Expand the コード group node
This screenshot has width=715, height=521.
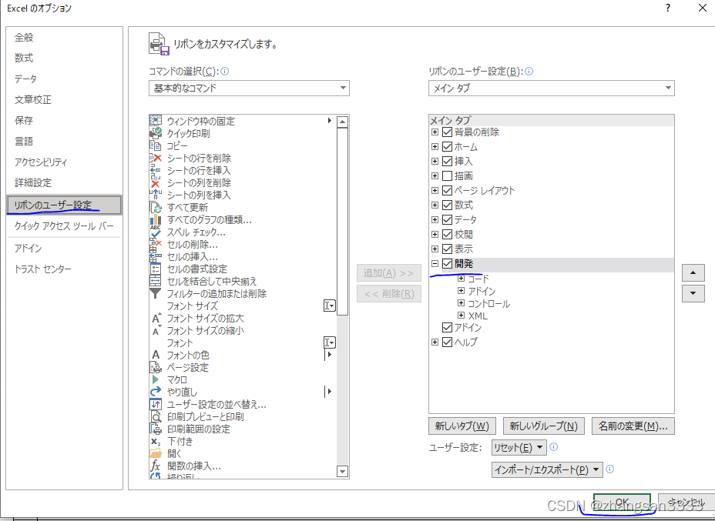click(x=461, y=279)
